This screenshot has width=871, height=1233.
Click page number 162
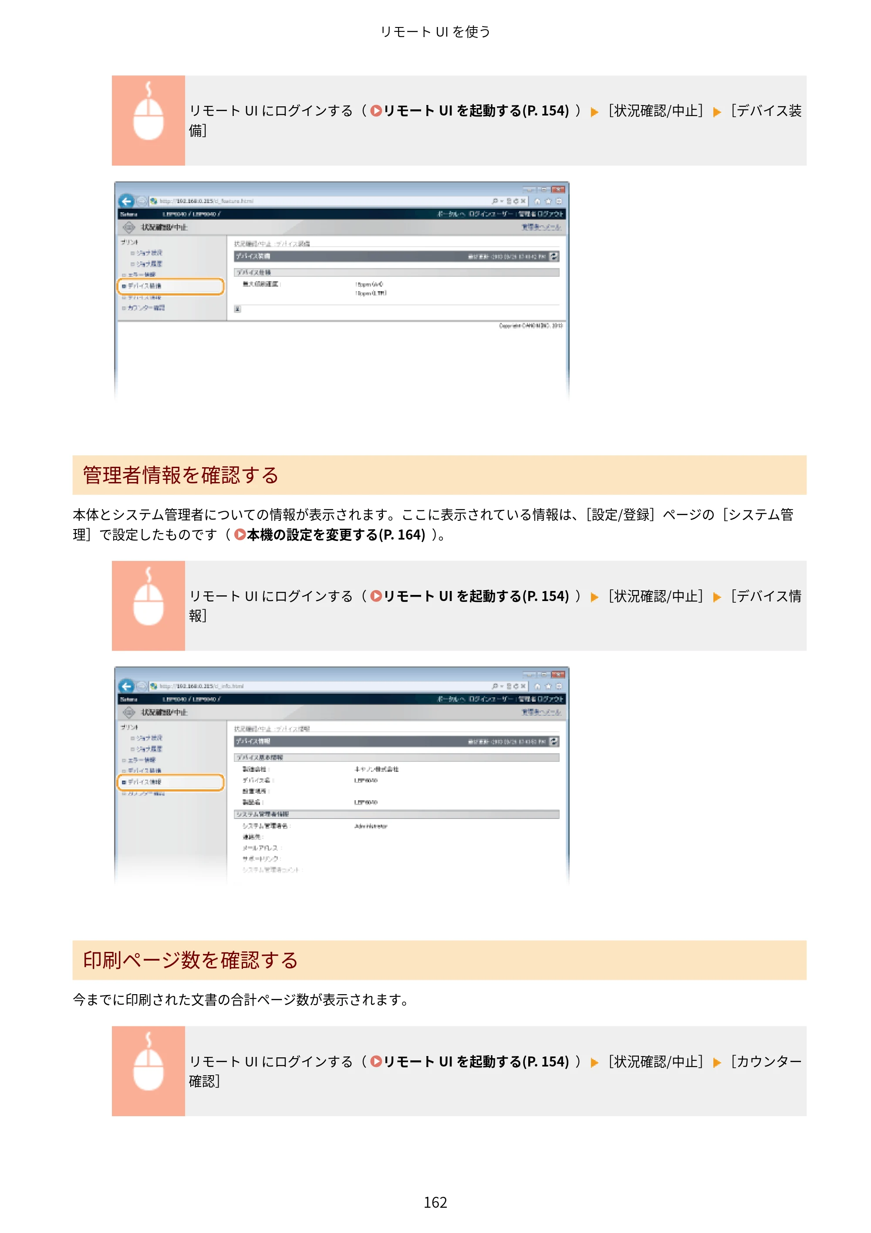[x=435, y=1202]
